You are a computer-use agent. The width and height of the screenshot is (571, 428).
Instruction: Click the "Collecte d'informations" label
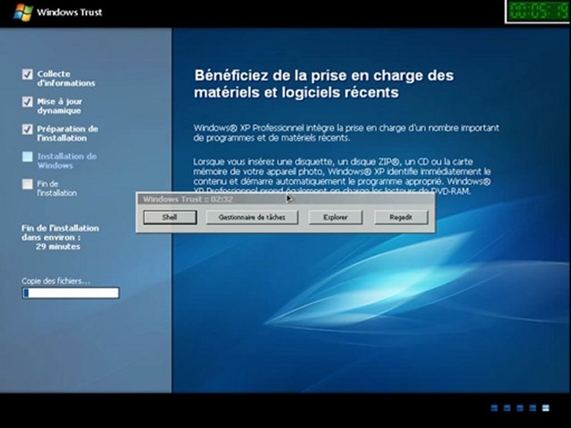point(66,78)
